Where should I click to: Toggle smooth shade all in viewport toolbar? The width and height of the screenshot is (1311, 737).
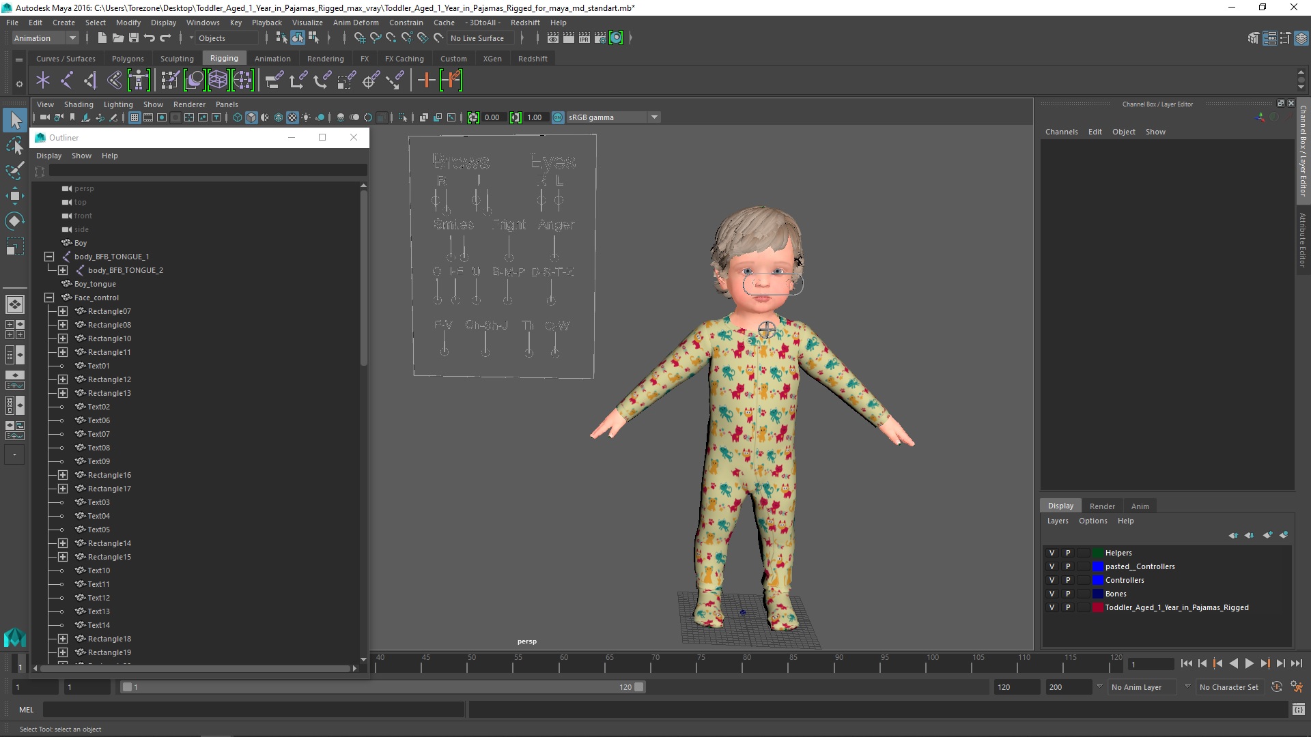pos(251,117)
